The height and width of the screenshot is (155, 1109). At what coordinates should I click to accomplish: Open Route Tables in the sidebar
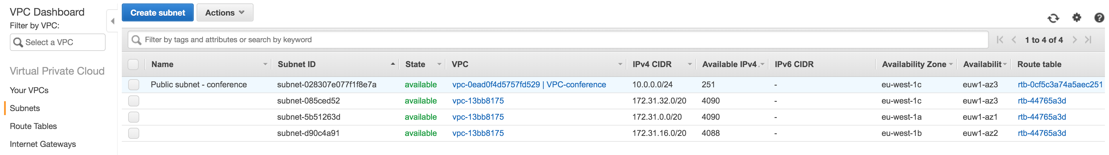[33, 126]
